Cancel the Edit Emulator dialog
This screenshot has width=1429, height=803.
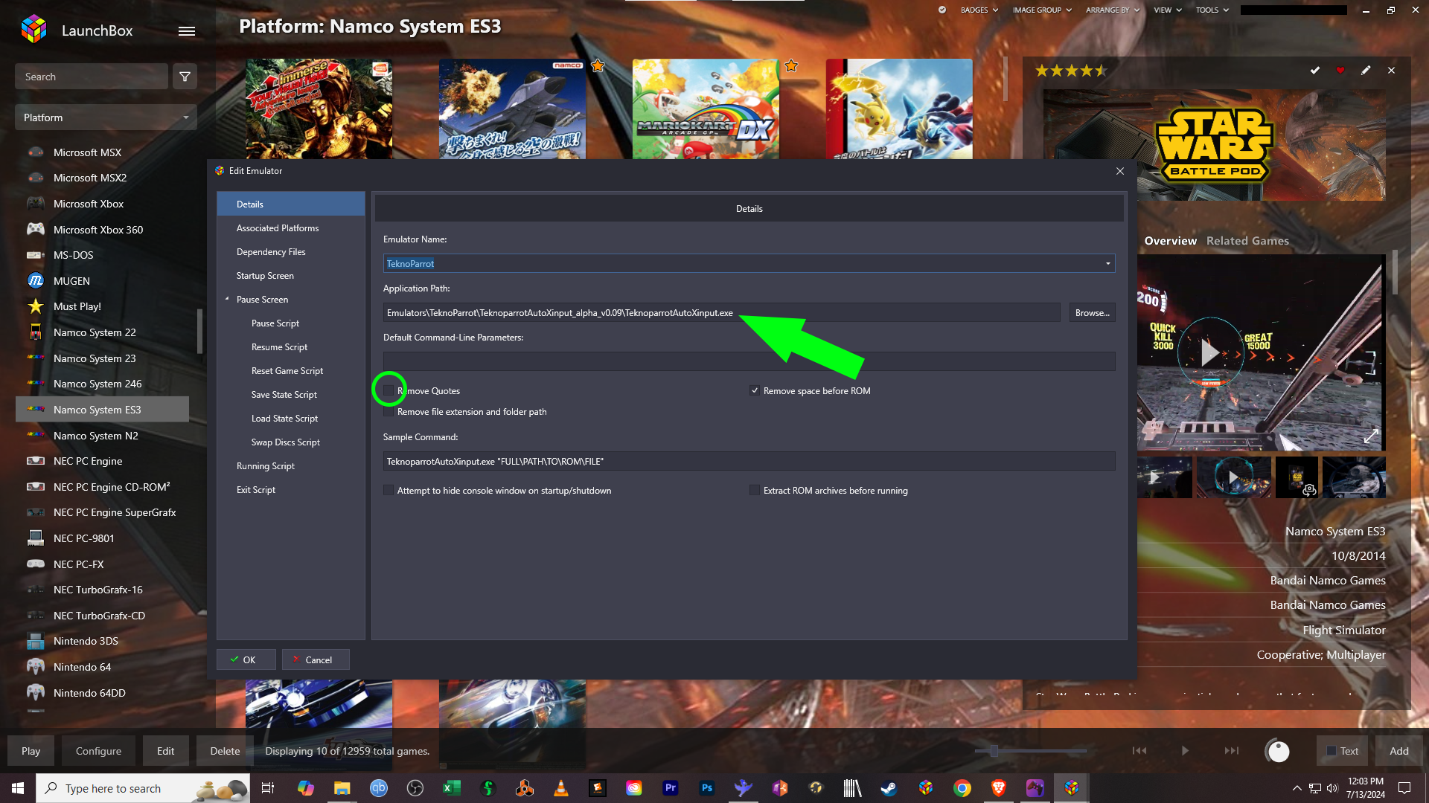tap(316, 660)
